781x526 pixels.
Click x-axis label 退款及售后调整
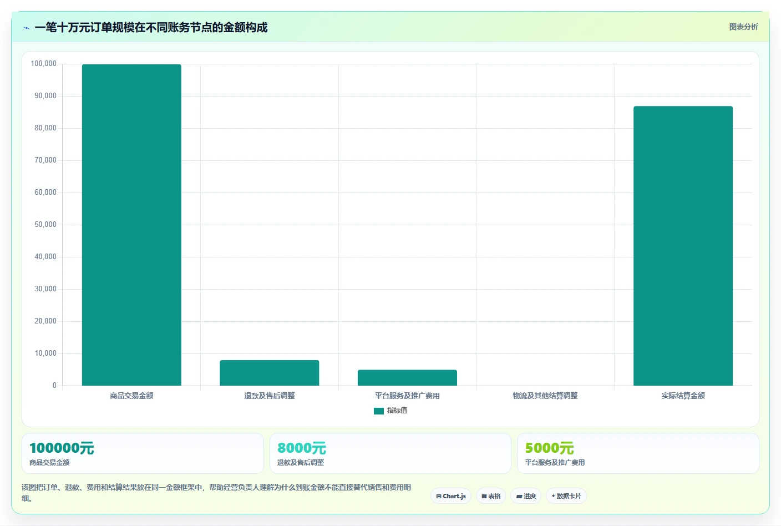click(270, 396)
